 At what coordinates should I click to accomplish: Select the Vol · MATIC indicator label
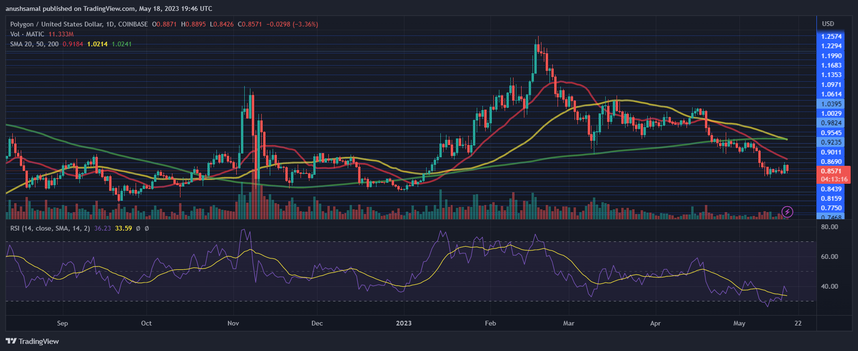tap(27, 34)
